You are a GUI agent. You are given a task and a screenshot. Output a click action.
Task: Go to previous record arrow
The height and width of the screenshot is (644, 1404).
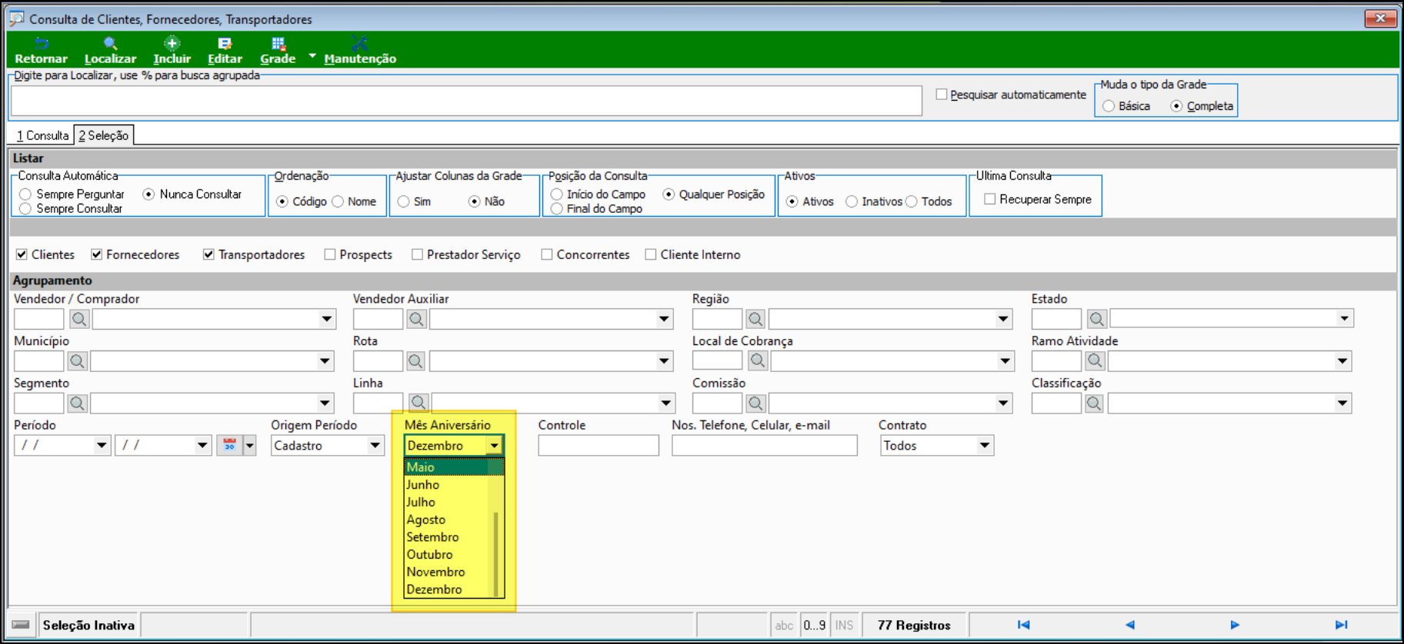1129,625
